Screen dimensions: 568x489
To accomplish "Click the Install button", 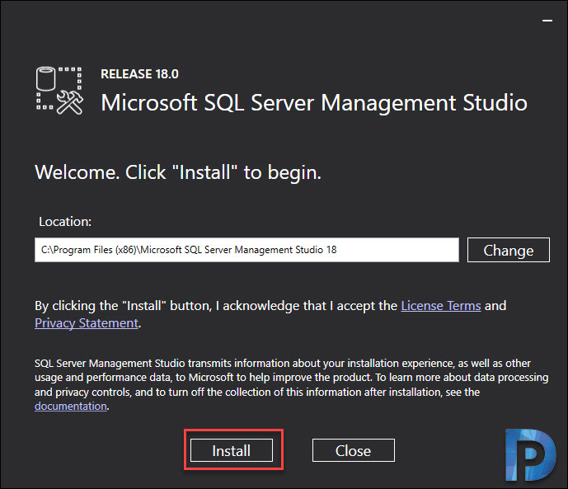I will 232,450.
